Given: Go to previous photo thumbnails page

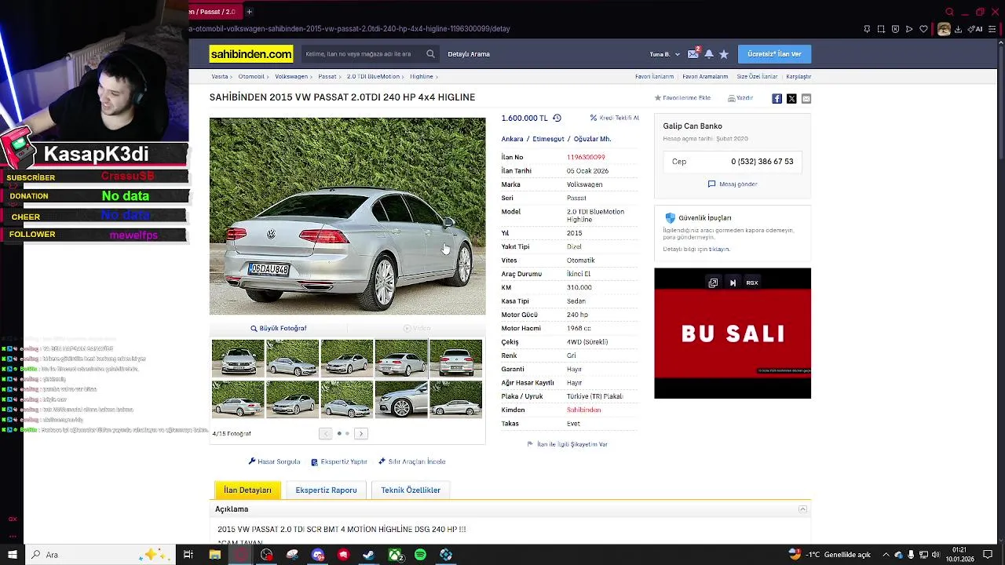Looking at the screenshot, I should pos(325,433).
